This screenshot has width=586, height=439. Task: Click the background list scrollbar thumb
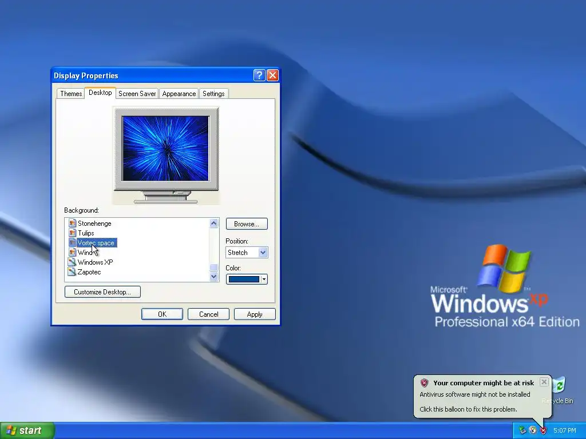coord(214,268)
